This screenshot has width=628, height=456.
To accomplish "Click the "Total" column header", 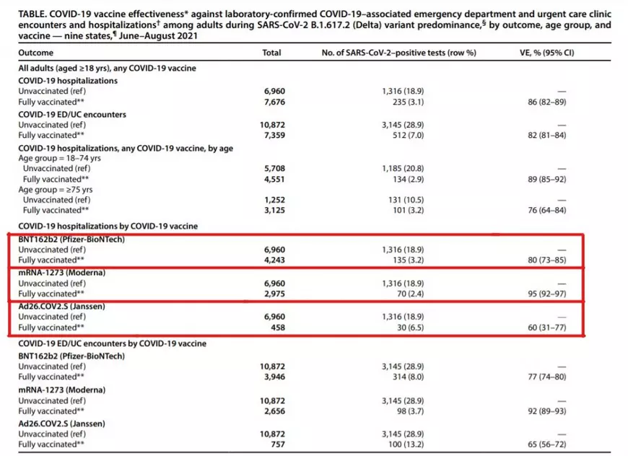I will pyautogui.click(x=272, y=53).
